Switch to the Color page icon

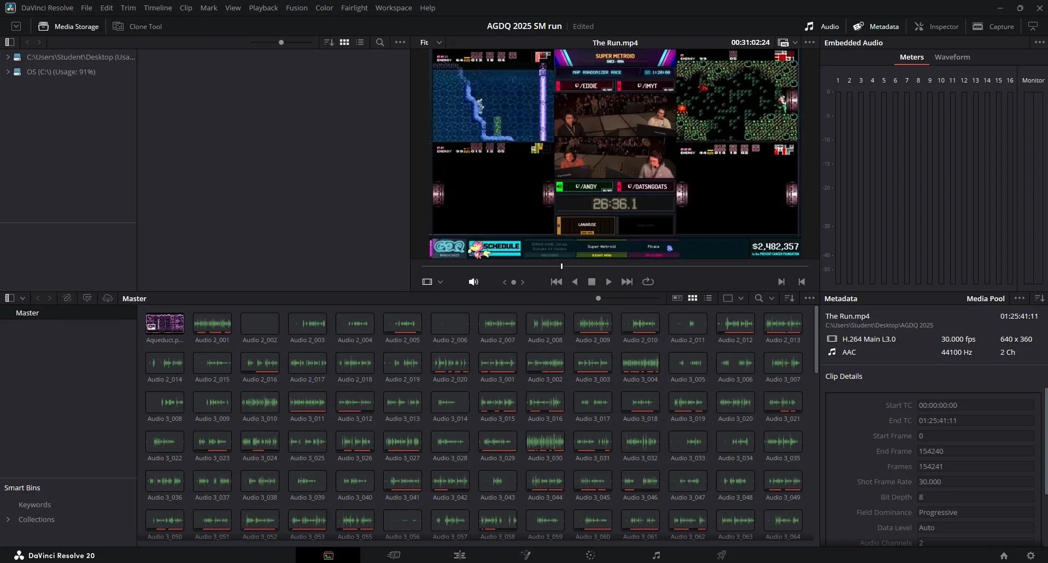click(590, 555)
